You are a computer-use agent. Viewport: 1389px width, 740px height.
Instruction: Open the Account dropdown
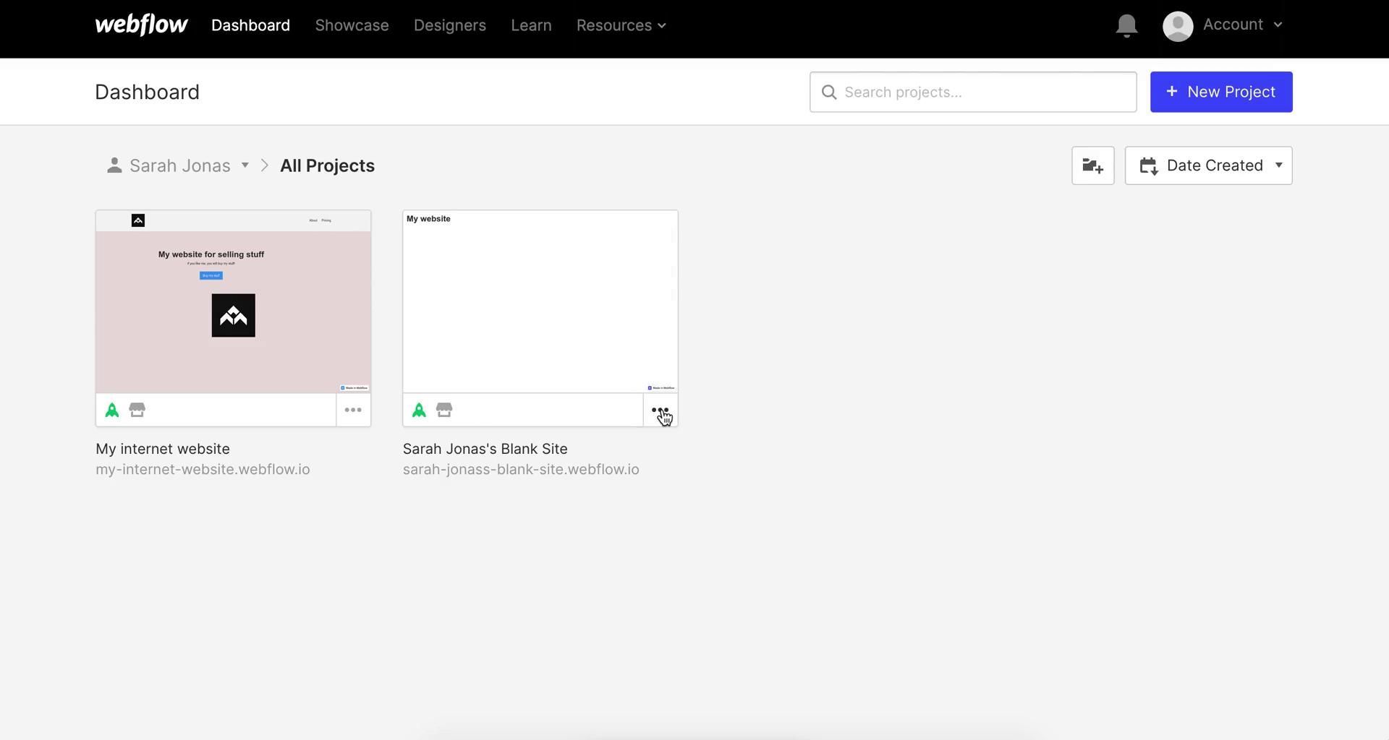[x=1242, y=25]
